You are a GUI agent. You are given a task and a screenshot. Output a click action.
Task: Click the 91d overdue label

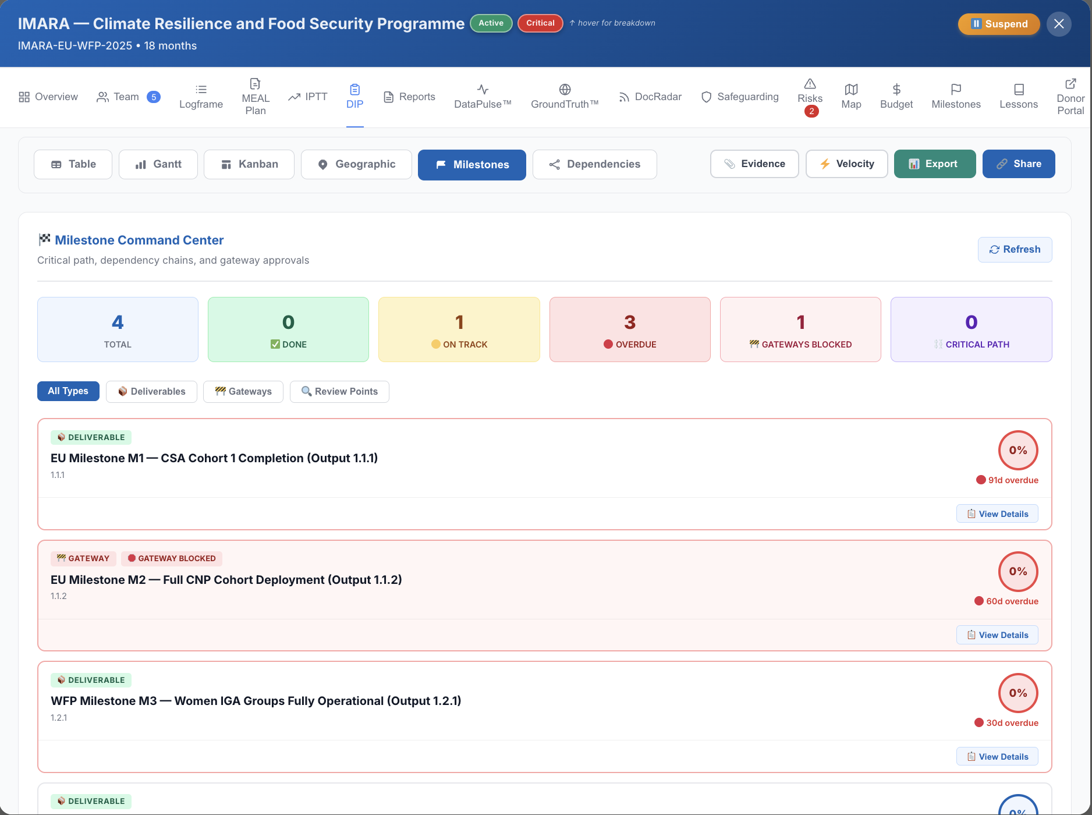[1007, 480]
